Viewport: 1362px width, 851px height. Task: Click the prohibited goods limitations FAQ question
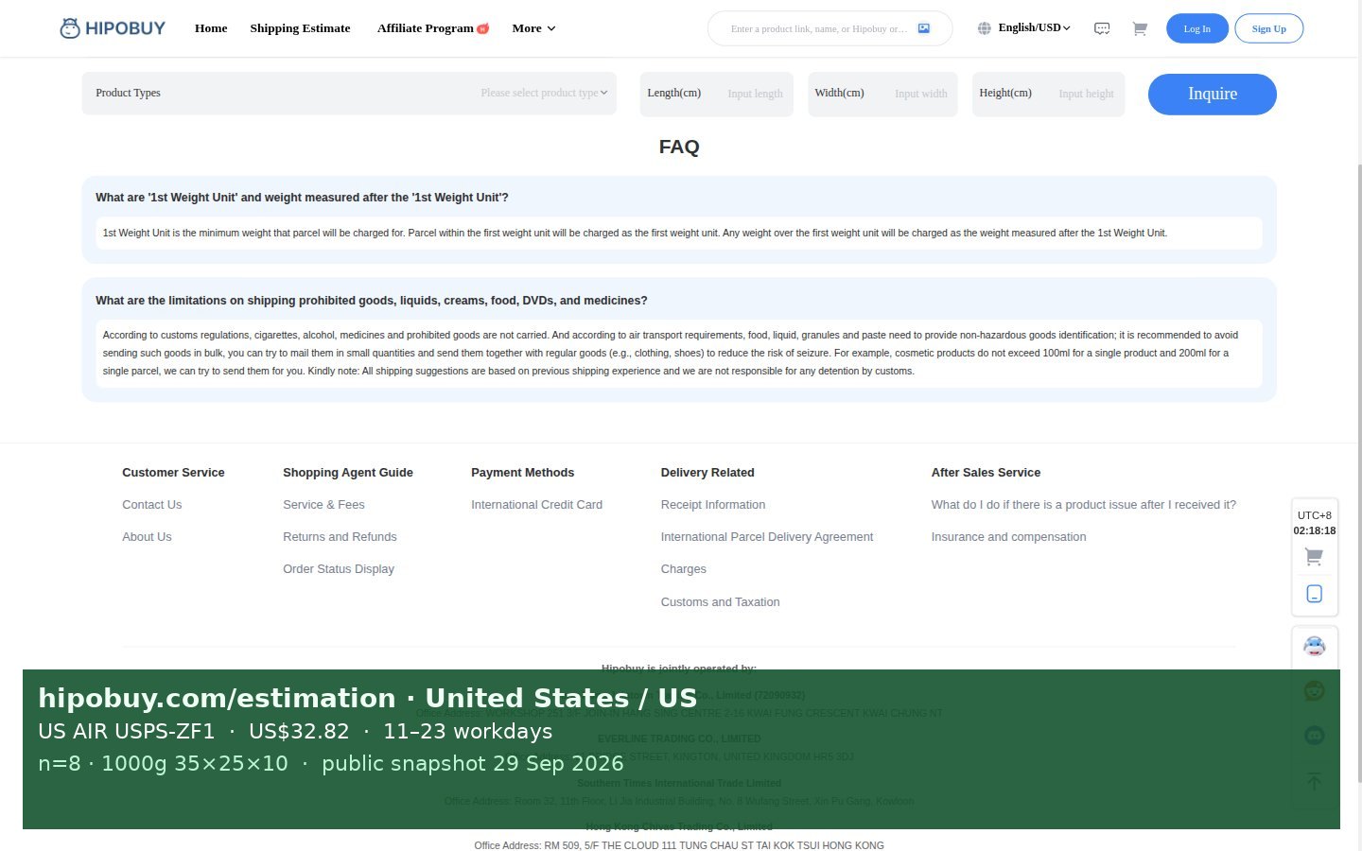click(x=372, y=301)
